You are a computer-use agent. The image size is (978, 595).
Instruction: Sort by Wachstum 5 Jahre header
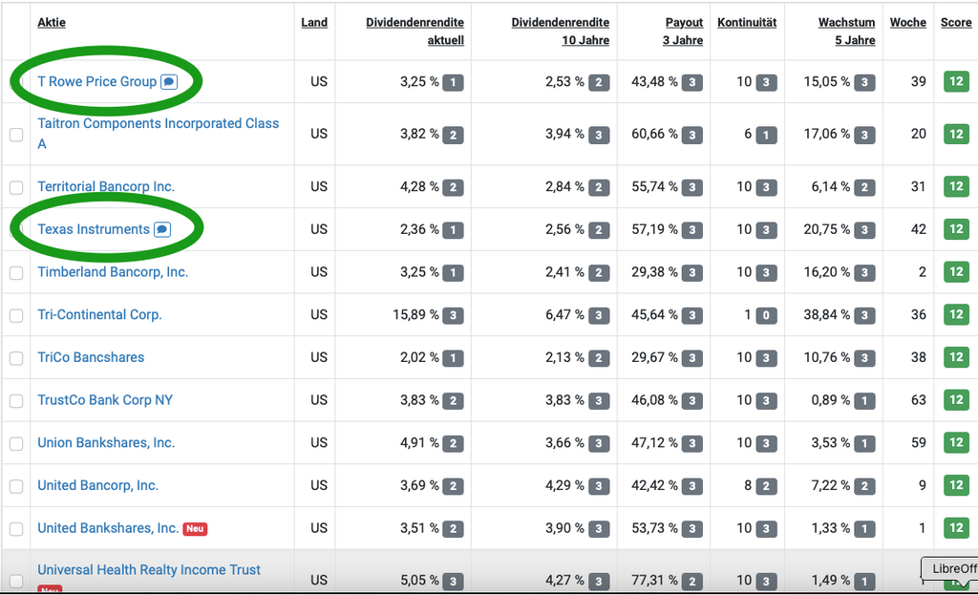[x=846, y=31]
